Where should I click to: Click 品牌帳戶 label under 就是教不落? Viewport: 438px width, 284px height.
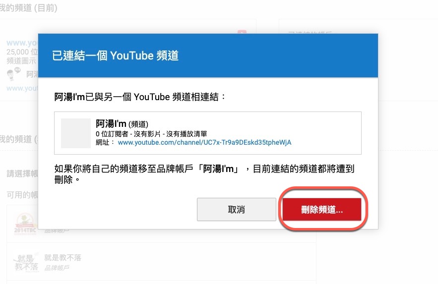click(x=57, y=268)
